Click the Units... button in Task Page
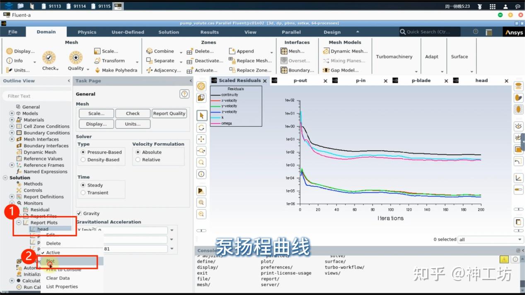Viewport: 525px width, 295px height. tap(133, 124)
